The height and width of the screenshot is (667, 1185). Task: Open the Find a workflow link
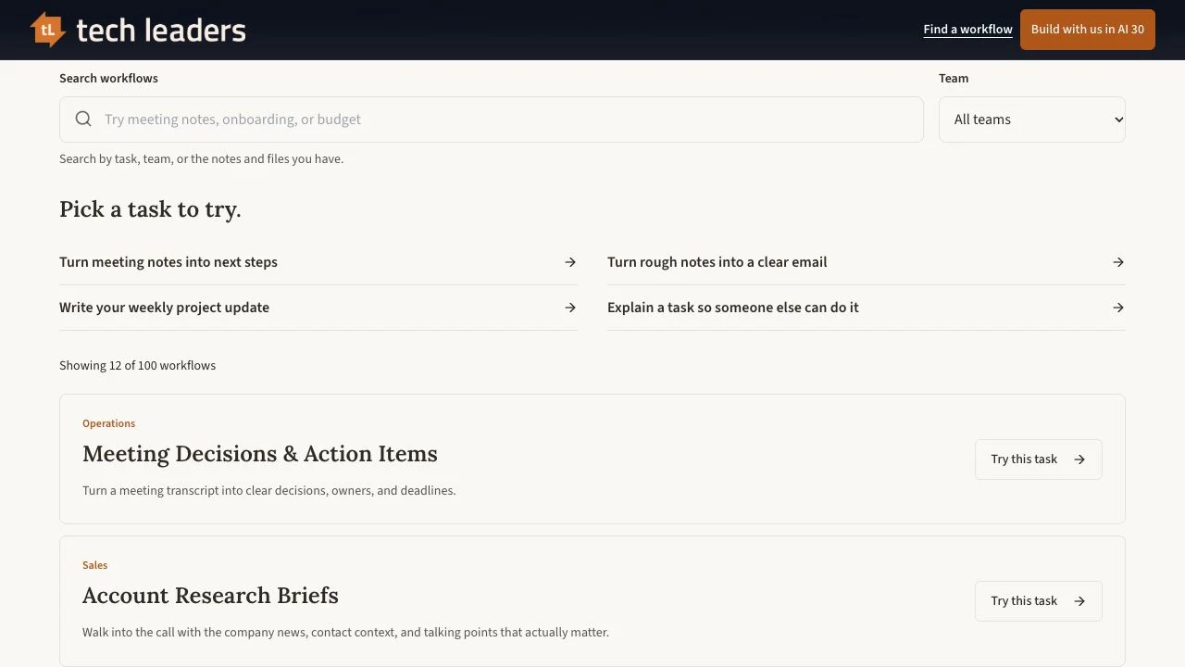[x=967, y=30]
